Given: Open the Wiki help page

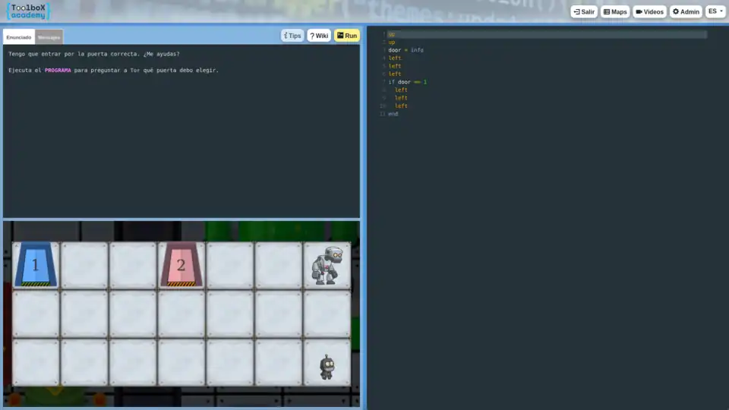Looking at the screenshot, I should pyautogui.click(x=319, y=36).
